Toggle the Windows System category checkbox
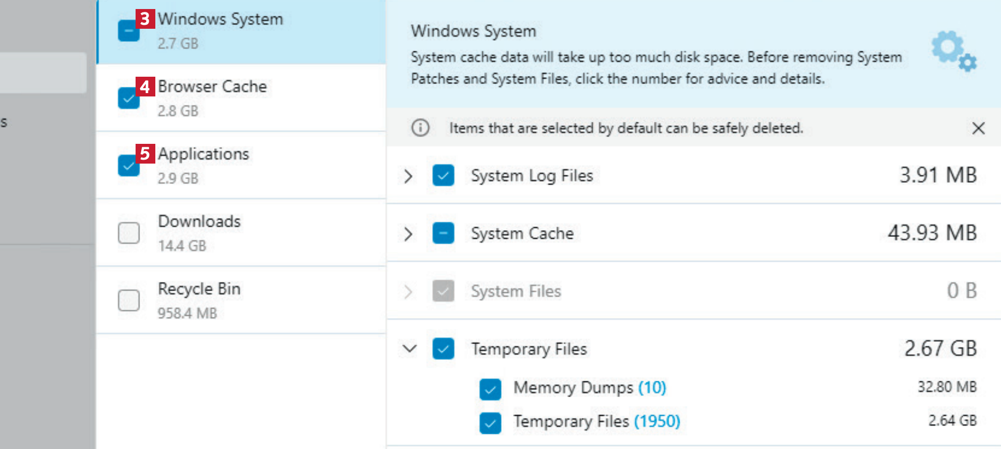 [128, 32]
